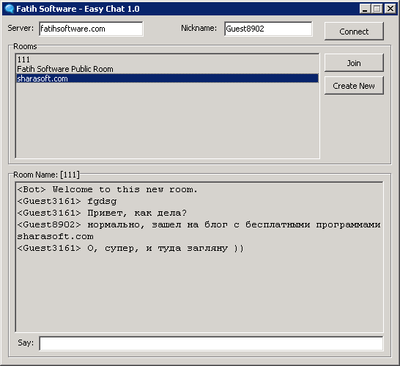This screenshot has width=400, height=366.
Task: Select the sharasoft.com room entry
Action: [167, 78]
